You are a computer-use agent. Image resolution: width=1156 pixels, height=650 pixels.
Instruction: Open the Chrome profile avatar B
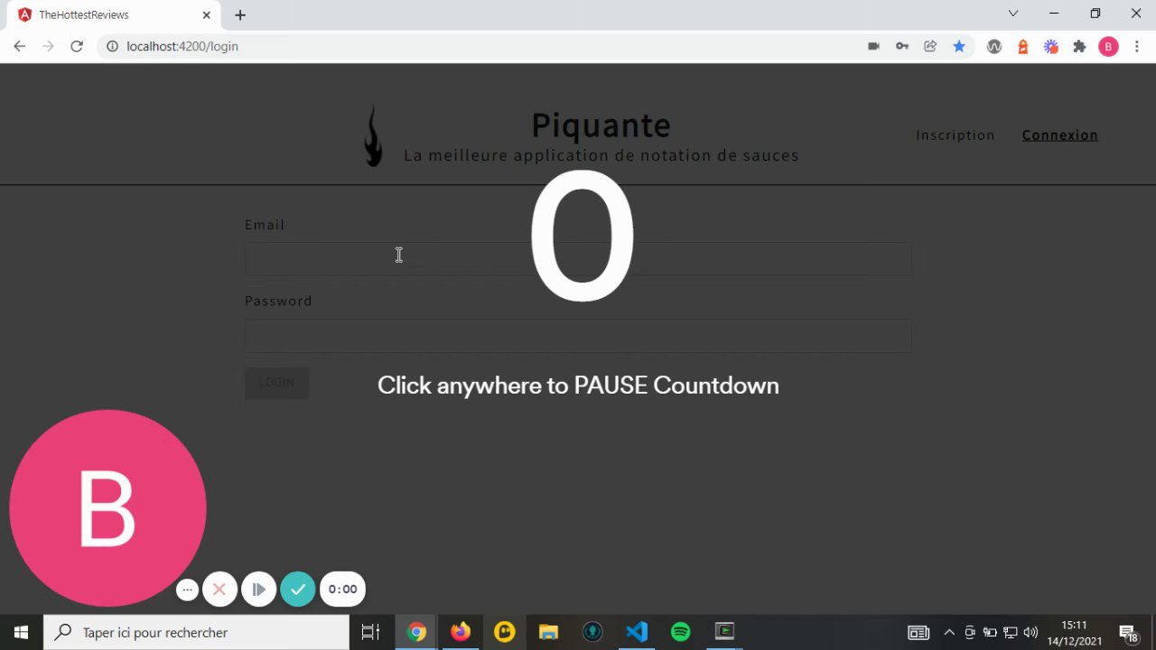(x=1108, y=46)
